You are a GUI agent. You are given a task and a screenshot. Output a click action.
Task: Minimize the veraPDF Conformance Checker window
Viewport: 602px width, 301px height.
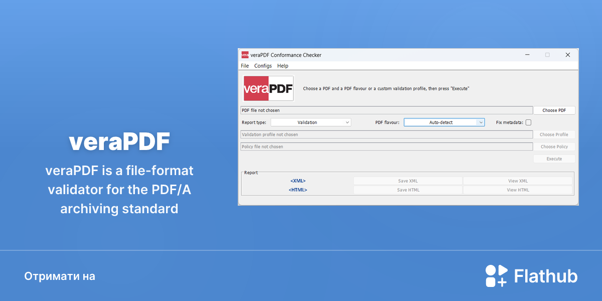coord(527,55)
